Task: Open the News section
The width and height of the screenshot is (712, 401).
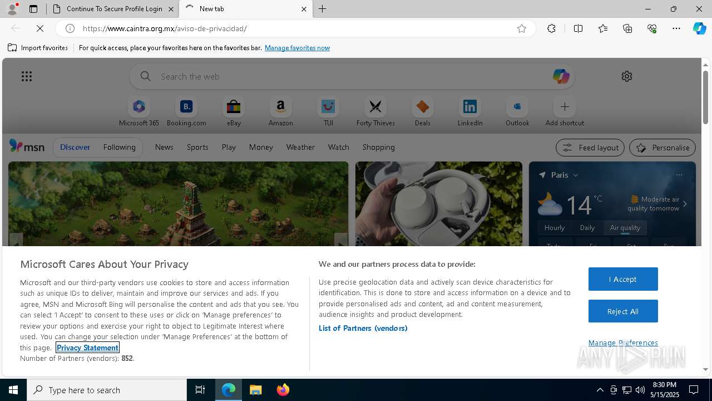Action: [164, 147]
